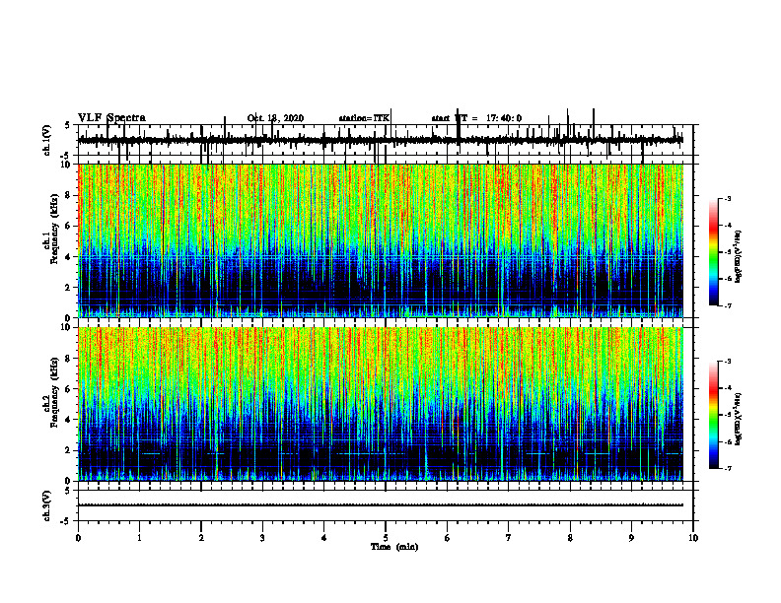Click time axis tick label "3"
Image resolution: width=781 pixels, height=603 pixels.
(x=262, y=538)
